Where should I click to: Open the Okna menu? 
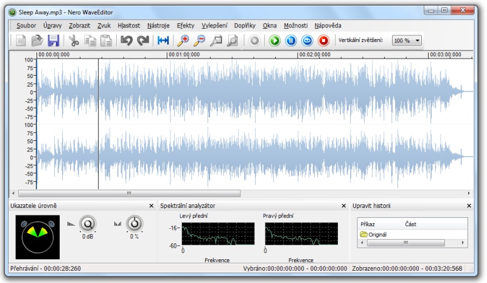click(270, 26)
